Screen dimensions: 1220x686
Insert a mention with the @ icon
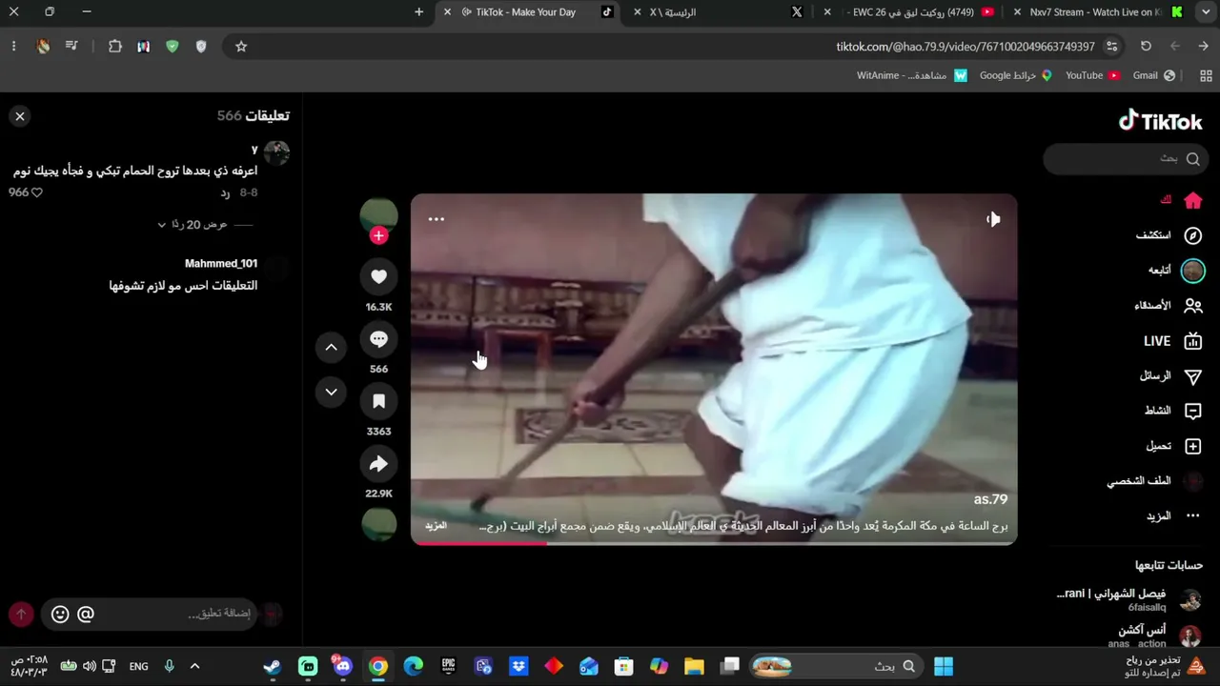click(86, 615)
